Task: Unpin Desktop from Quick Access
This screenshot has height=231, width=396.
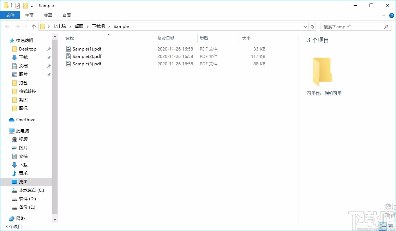Action: [48, 49]
